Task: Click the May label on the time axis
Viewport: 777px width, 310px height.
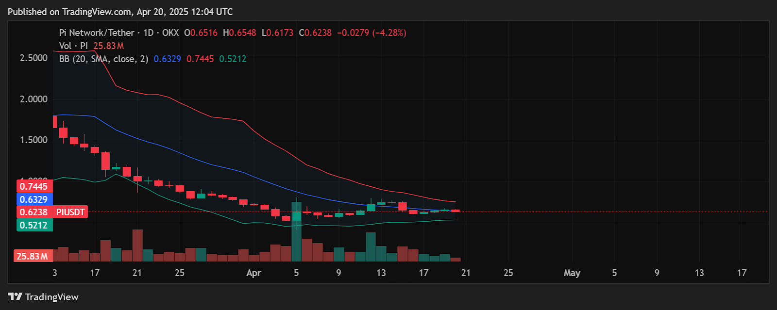Action: 572,273
